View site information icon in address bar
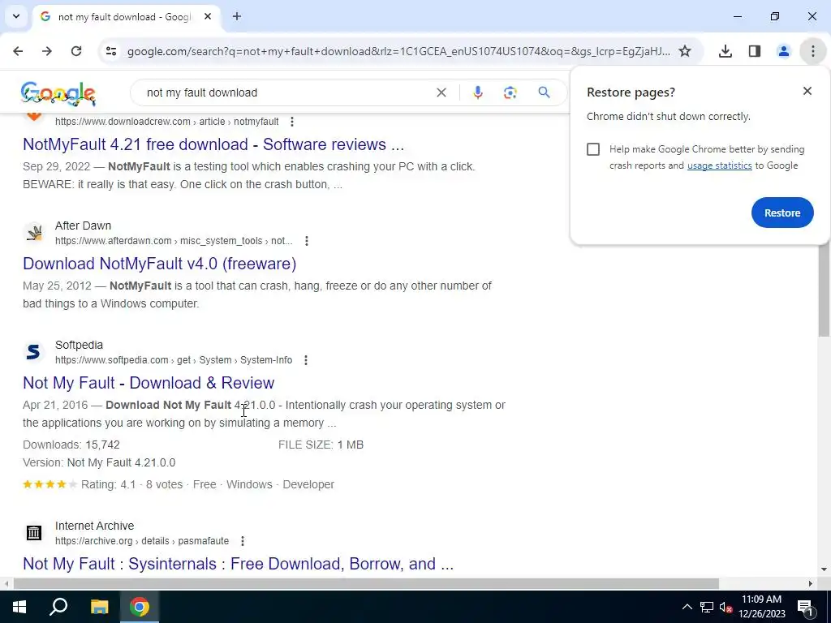The height and width of the screenshot is (623, 831). pyautogui.click(x=110, y=51)
